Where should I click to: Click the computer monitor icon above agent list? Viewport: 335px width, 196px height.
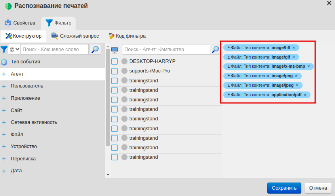tap(115, 50)
